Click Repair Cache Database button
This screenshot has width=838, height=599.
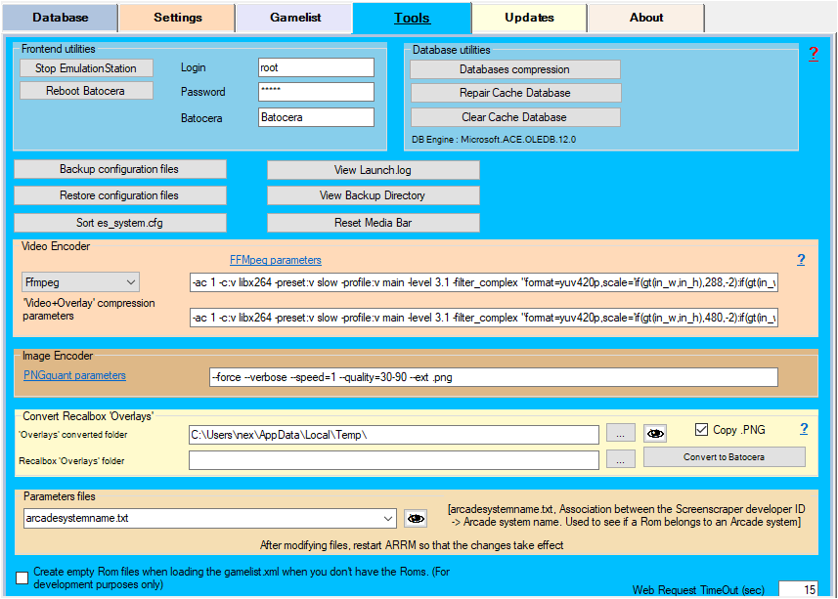click(x=514, y=93)
